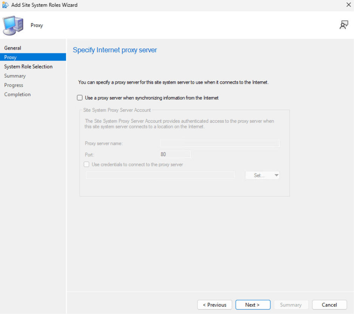Open help via the person icon at top right

(343, 24)
